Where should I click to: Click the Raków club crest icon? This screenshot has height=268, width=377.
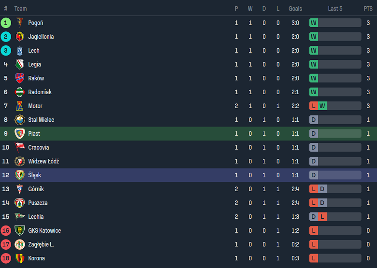[20, 78]
